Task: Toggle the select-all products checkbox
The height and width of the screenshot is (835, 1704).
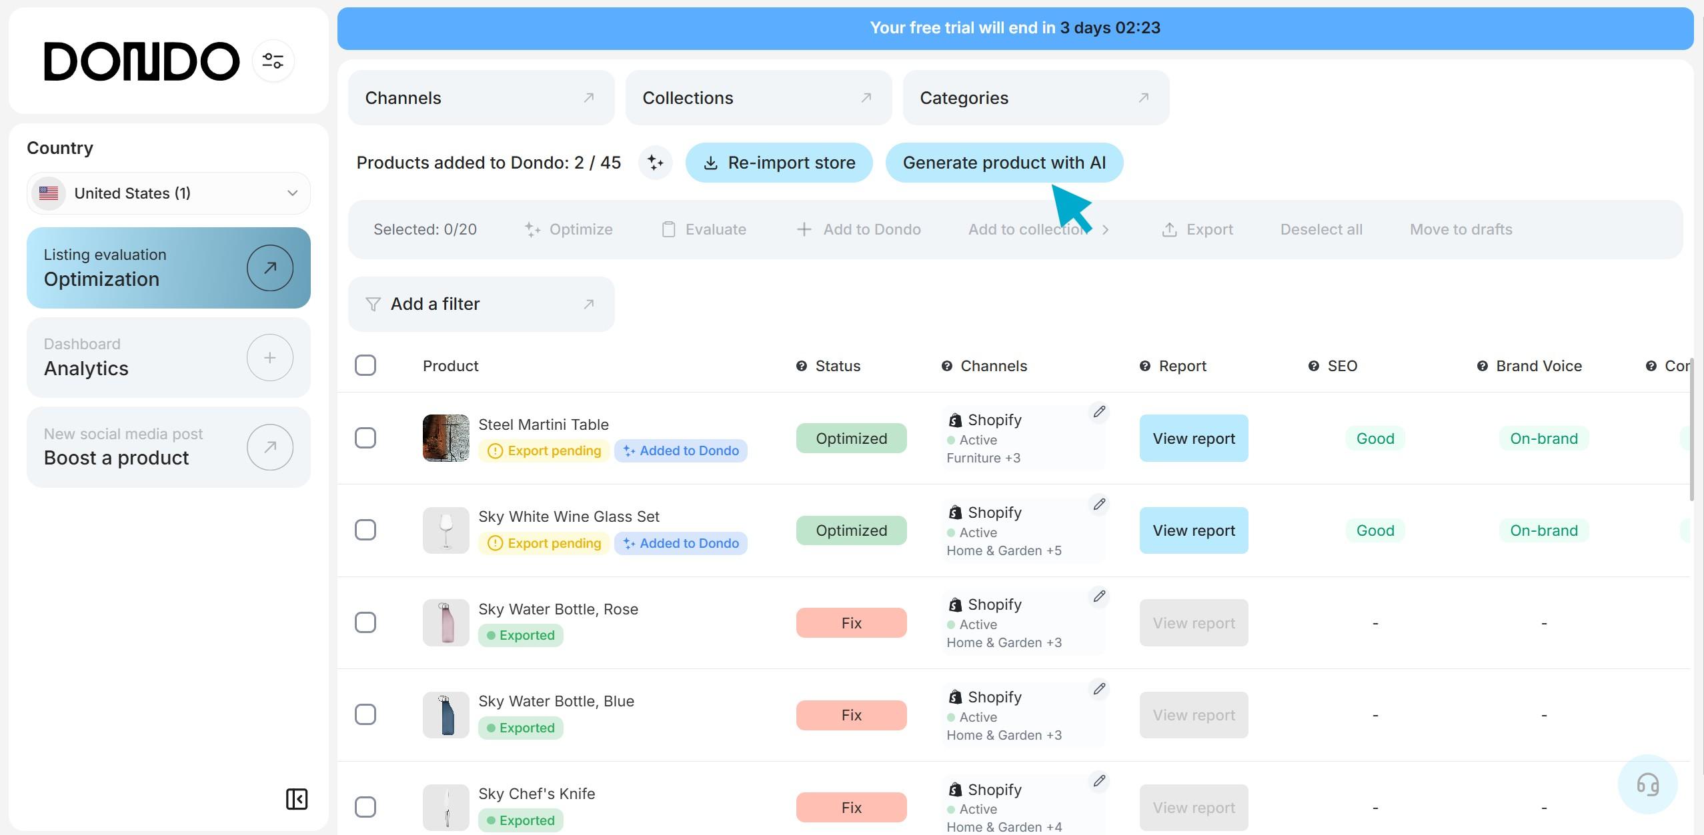Action: (x=365, y=365)
